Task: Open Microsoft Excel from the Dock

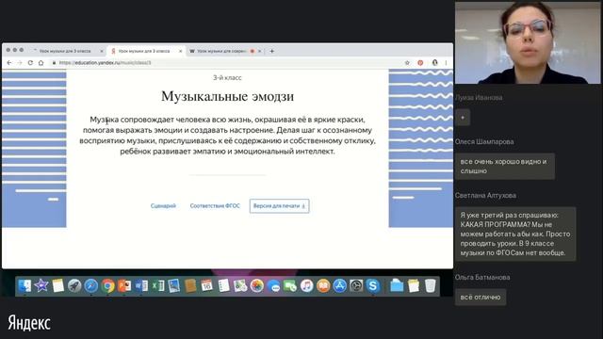Action: [157, 286]
